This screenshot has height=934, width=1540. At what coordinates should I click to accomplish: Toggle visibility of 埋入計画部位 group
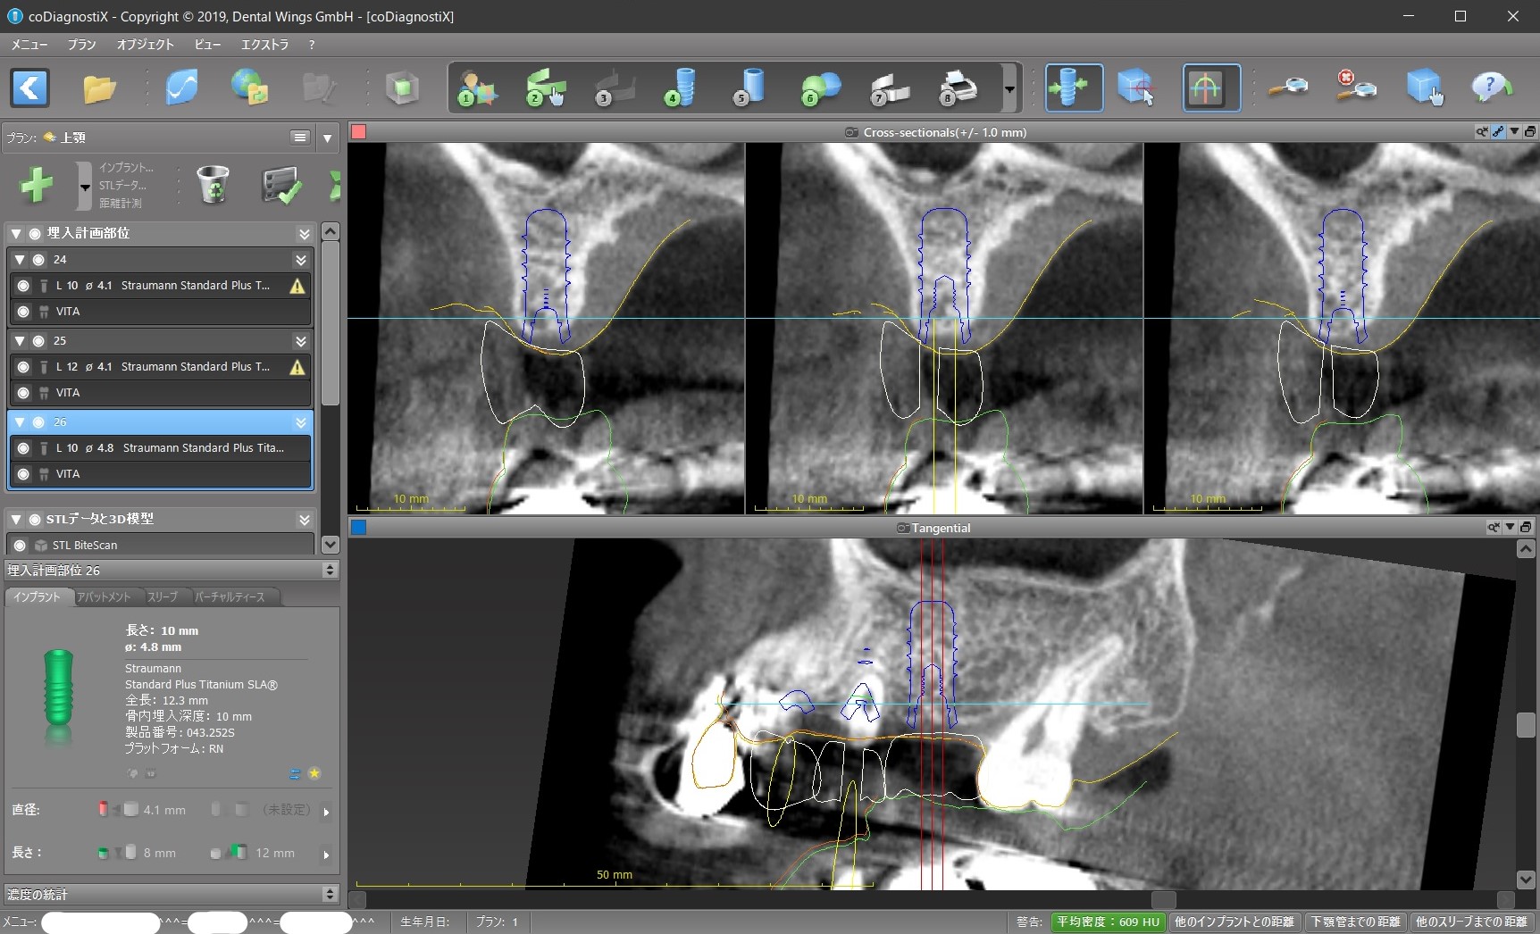pos(35,234)
